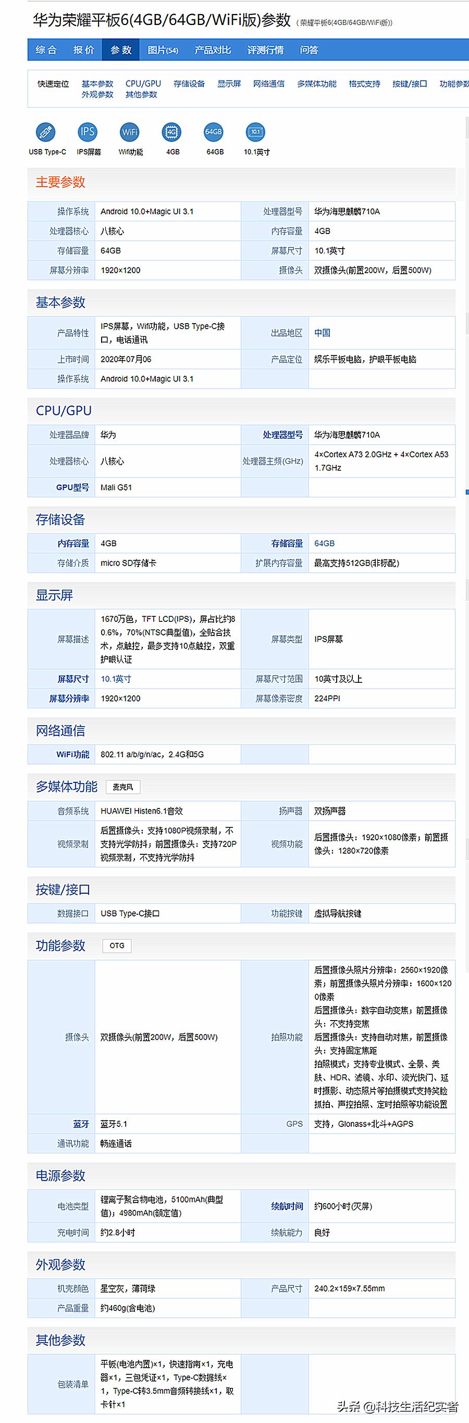Click the 主要参数 section heading
Image resolution: width=469 pixels, height=1423 pixels.
click(x=60, y=182)
